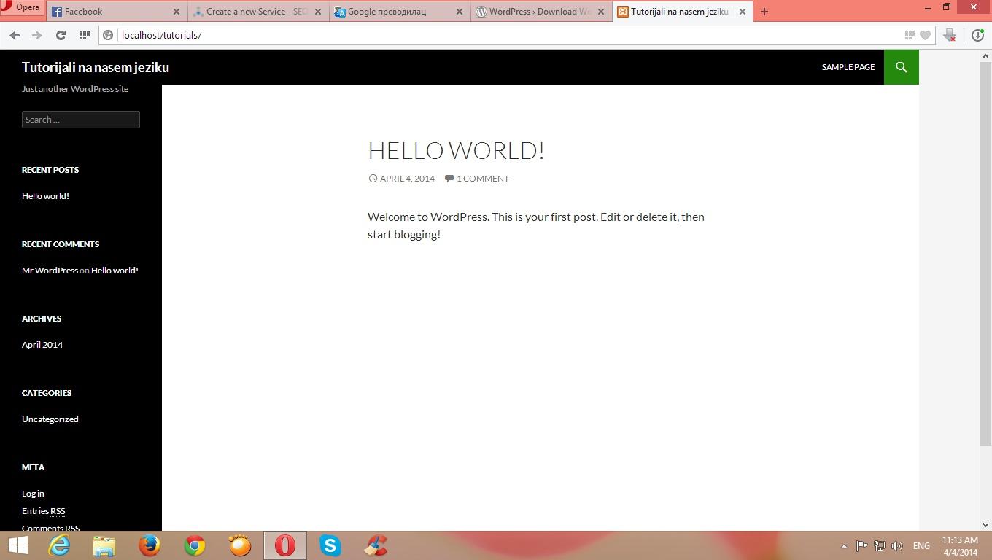This screenshot has width=992, height=560.
Task: Expand hidden icons in the system tray
Action: 842,545
